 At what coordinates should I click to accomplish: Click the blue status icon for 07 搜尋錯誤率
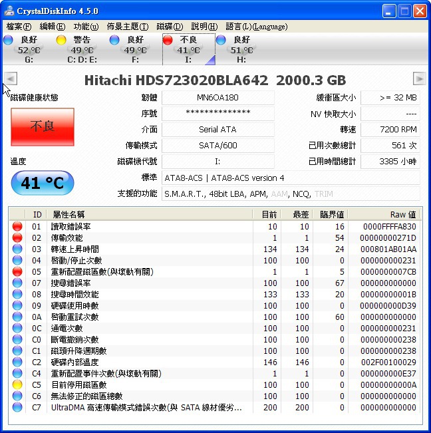point(17,283)
